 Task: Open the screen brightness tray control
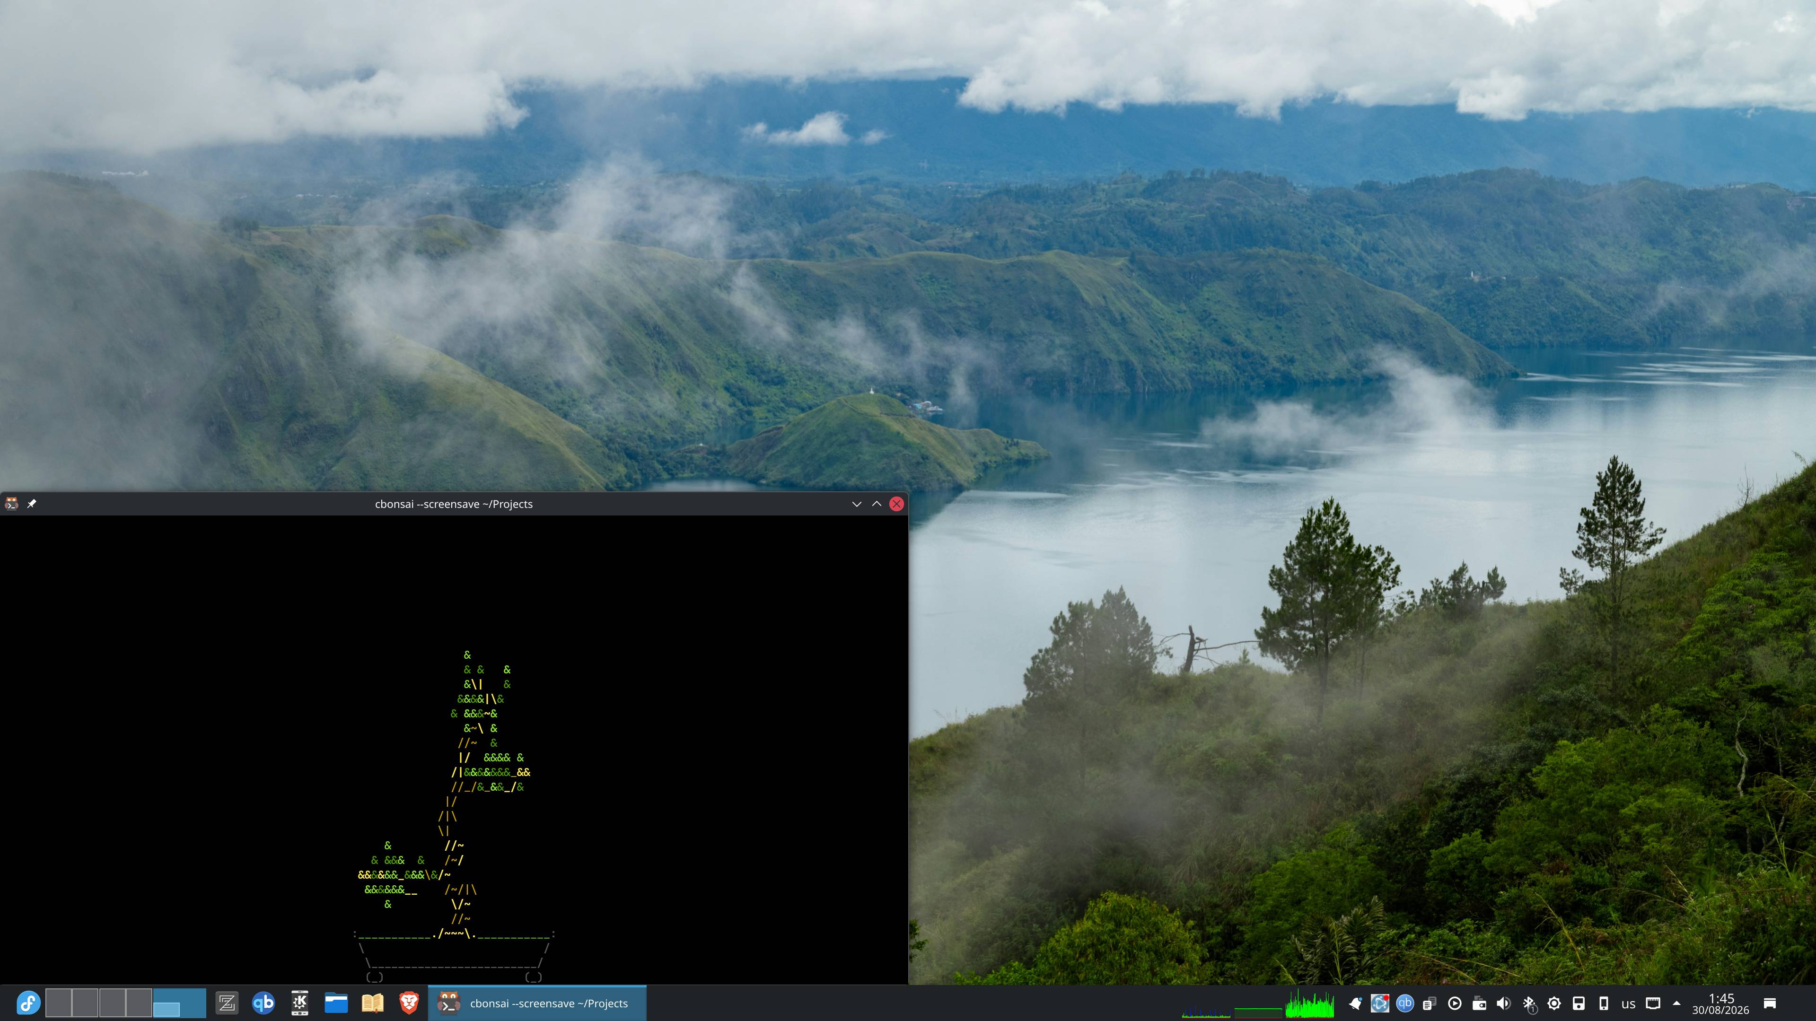pyautogui.click(x=1554, y=1004)
